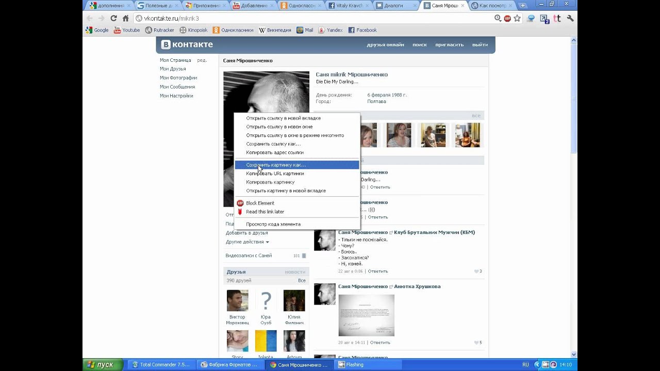Click the ВКонтакте logo

point(187,45)
